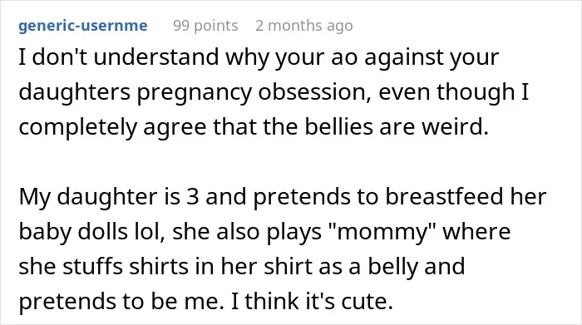
Task: Click the word "where" ending the mommy line
Action: pyautogui.click(x=476, y=232)
